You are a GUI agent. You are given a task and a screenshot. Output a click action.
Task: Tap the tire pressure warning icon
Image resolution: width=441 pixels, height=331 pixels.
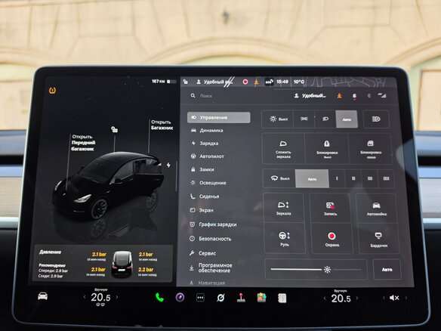pyautogui.click(x=52, y=91)
